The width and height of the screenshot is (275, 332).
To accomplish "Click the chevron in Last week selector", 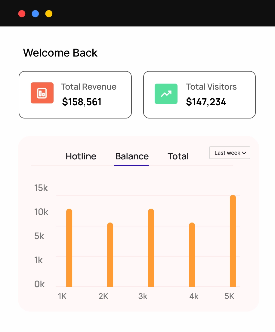I will tap(244, 153).
